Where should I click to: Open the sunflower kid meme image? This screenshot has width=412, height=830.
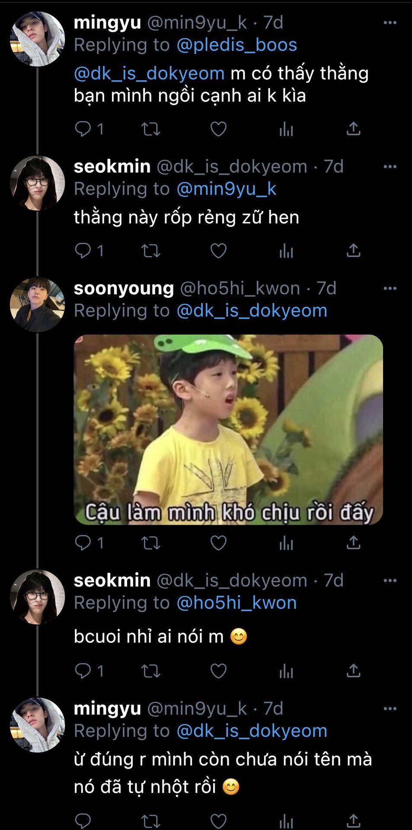[228, 429]
